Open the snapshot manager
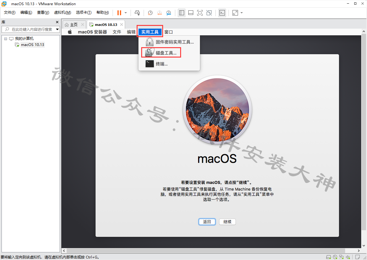This screenshot has height=260, width=367. point(169,13)
